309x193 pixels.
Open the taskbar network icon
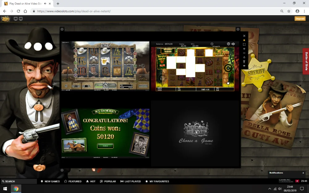coord(275,189)
